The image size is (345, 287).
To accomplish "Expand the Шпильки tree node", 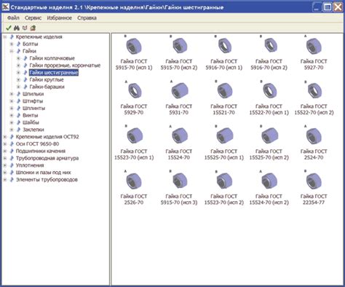I will [12, 94].
